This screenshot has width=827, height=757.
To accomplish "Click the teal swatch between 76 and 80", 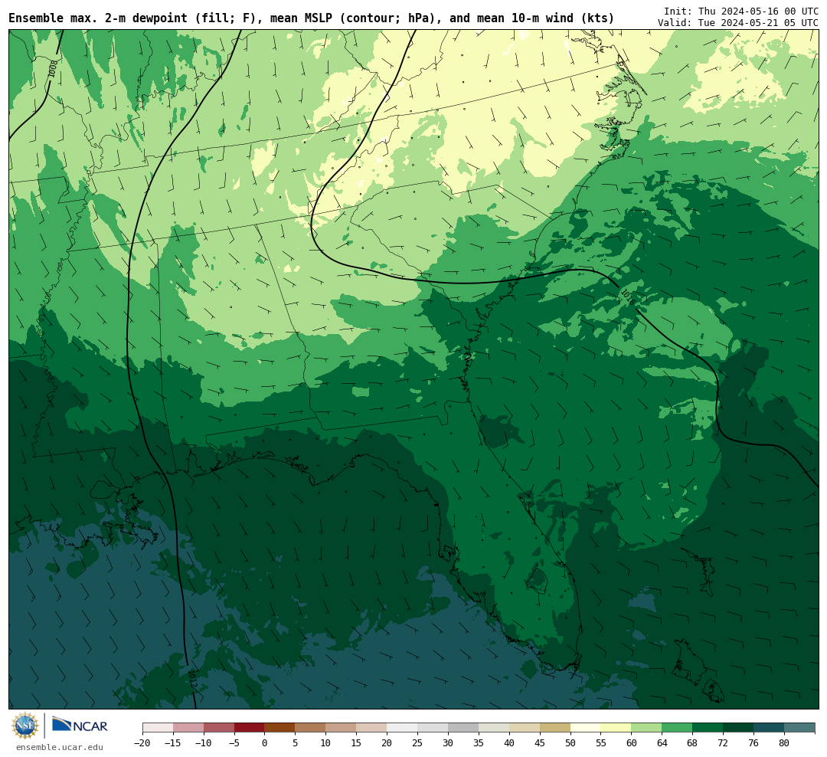I will [x=769, y=728].
